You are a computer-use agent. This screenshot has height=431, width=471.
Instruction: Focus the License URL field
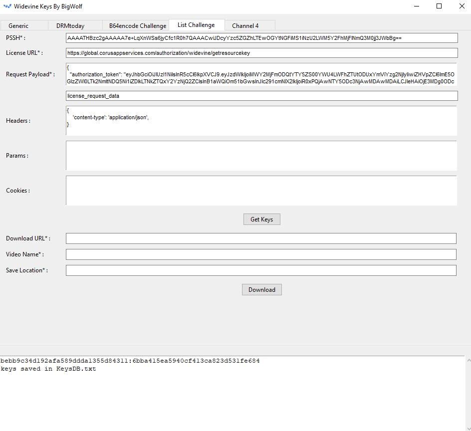(261, 53)
